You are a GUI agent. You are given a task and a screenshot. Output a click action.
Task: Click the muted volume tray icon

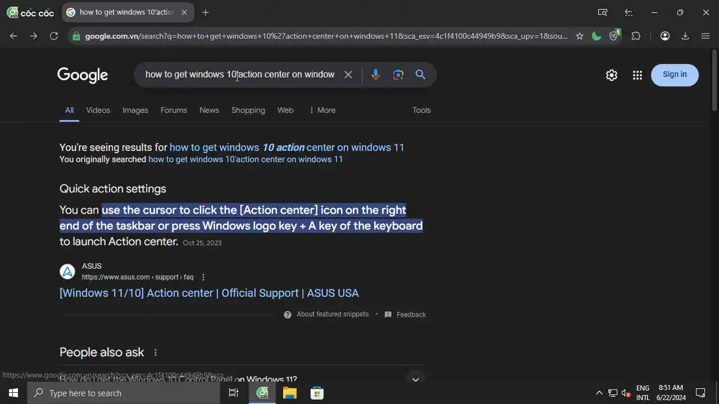626,393
